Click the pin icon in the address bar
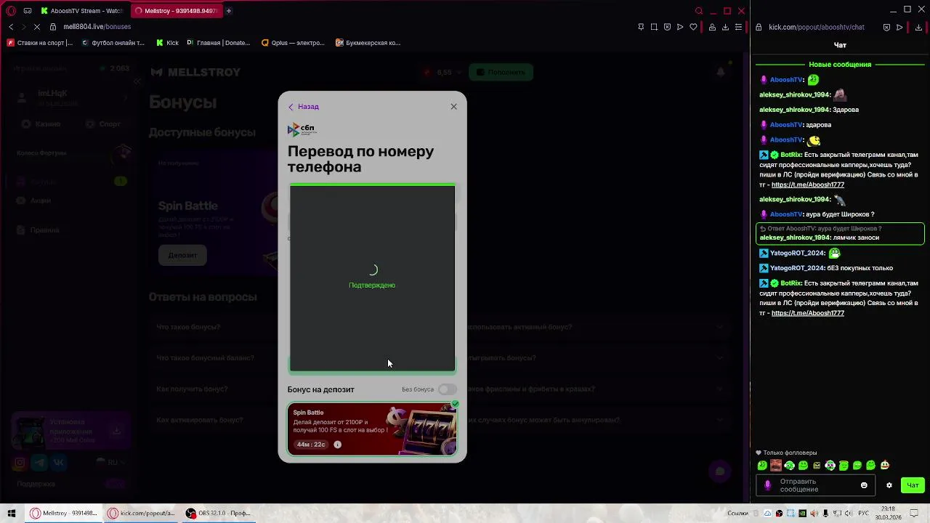The height and width of the screenshot is (523, 930). click(x=641, y=27)
